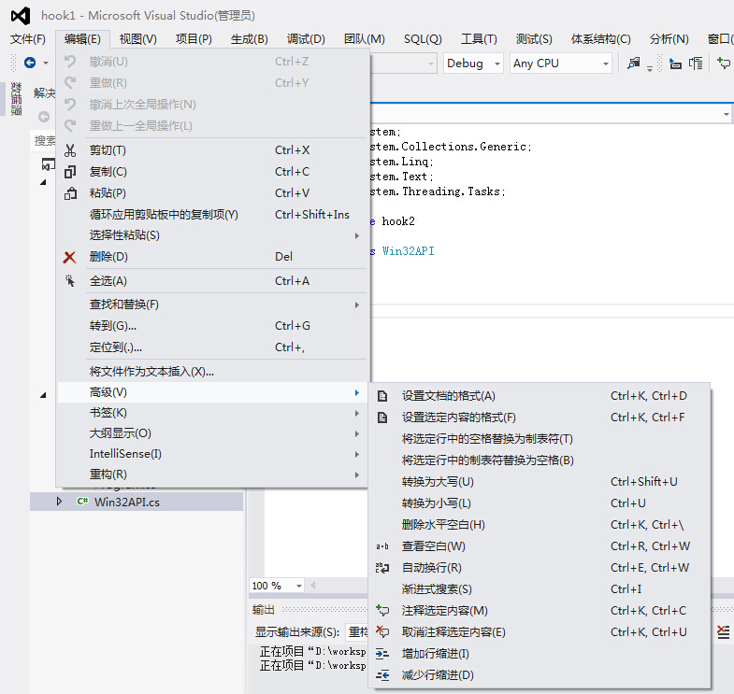Expand Find and Replace (查找和替换) submenu
The image size is (734, 694).
(212, 305)
